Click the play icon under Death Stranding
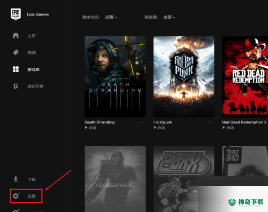This screenshot has height=212, width=268. pyautogui.click(x=86, y=128)
